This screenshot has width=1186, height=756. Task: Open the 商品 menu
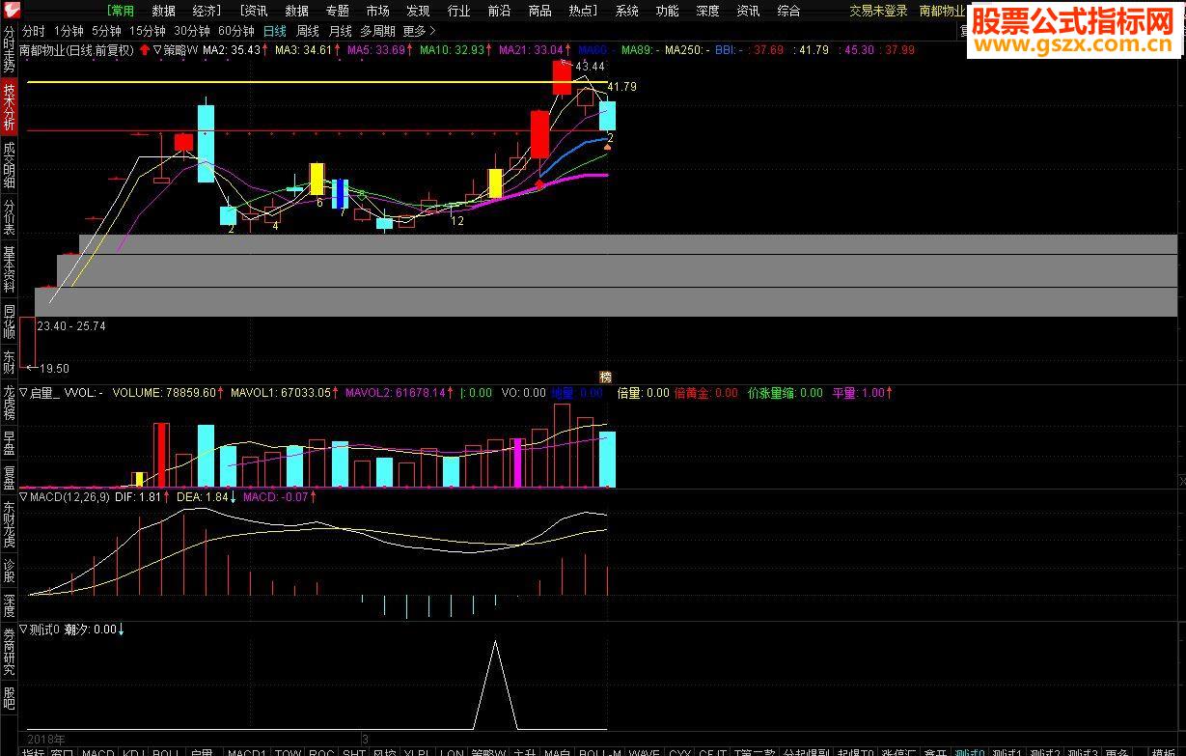click(x=539, y=11)
